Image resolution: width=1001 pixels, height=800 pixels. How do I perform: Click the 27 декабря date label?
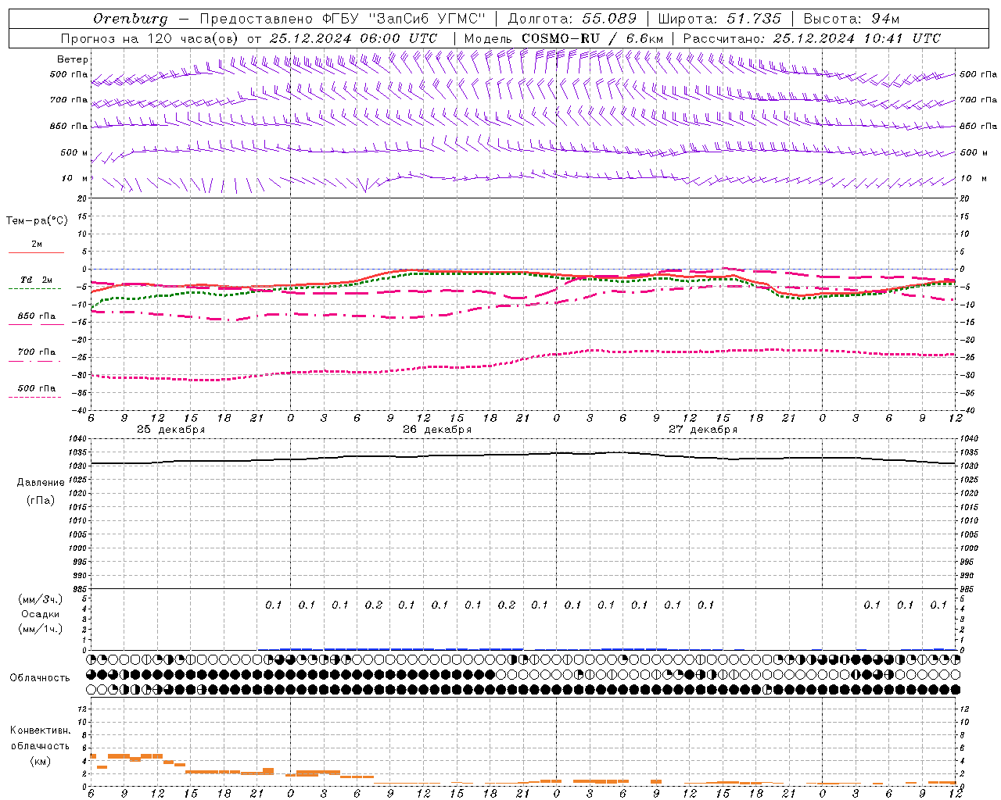(x=703, y=430)
